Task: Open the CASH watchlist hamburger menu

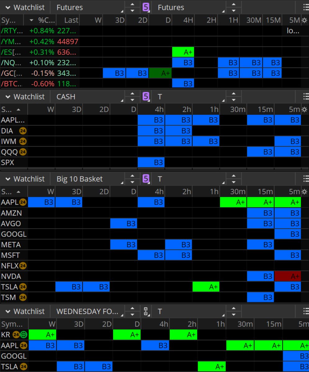Action: click(x=306, y=96)
